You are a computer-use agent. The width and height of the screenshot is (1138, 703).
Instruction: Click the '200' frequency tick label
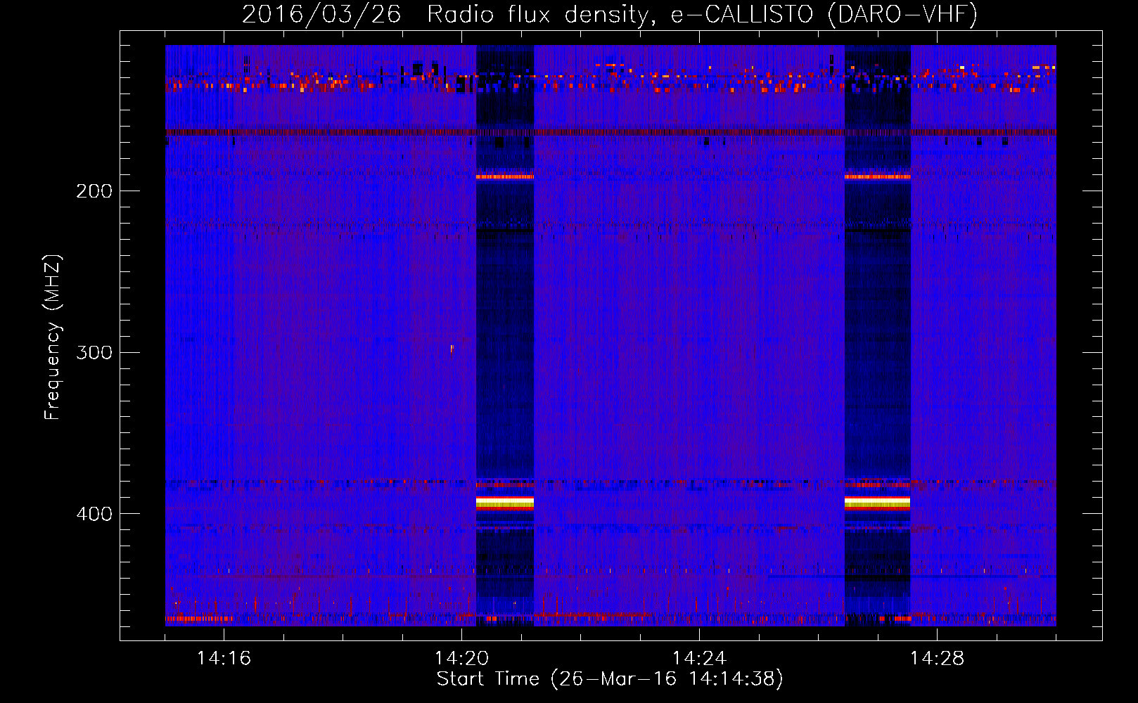pyautogui.click(x=94, y=191)
